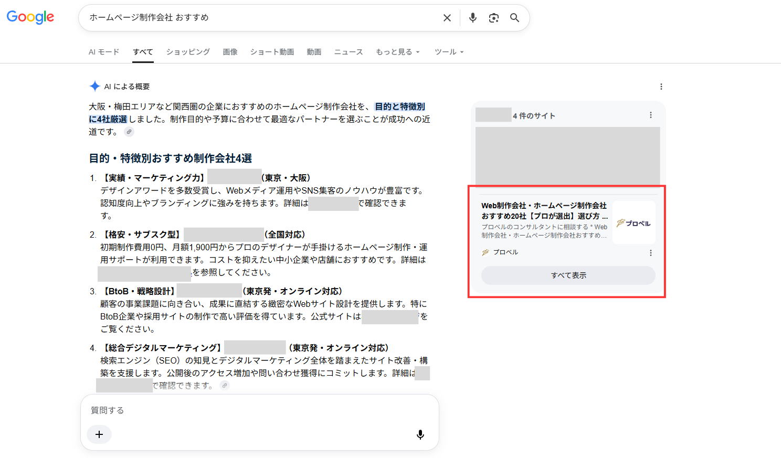Click microphone in 質問する box

420,434
